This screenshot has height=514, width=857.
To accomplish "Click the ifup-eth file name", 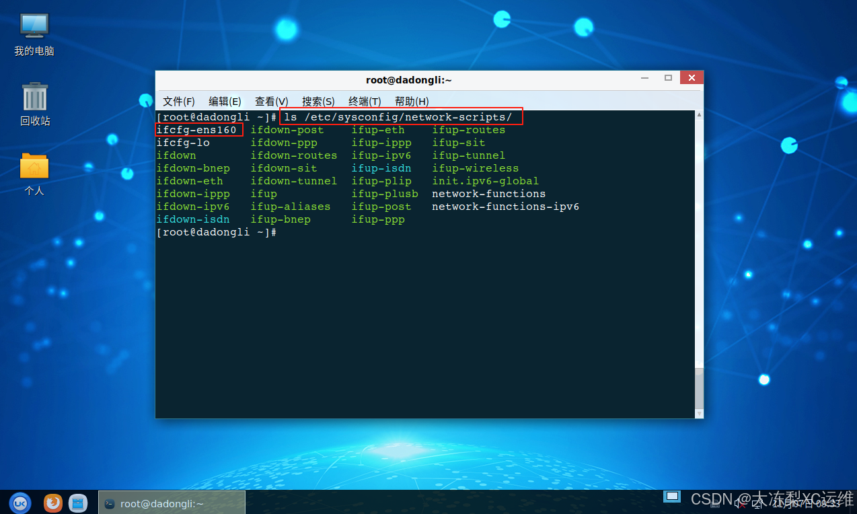I will point(378,130).
